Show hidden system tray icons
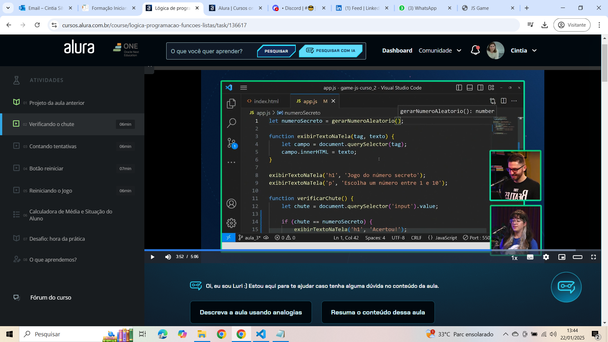Image resolution: width=608 pixels, height=342 pixels. pos(506,334)
